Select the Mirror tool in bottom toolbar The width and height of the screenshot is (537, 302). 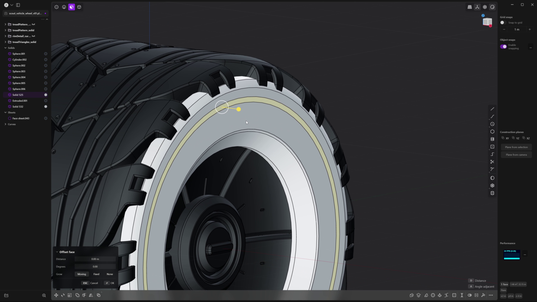[x=91, y=295]
